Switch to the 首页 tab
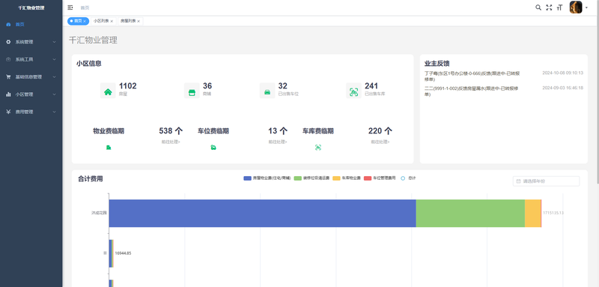599x287 pixels. pyautogui.click(x=78, y=21)
